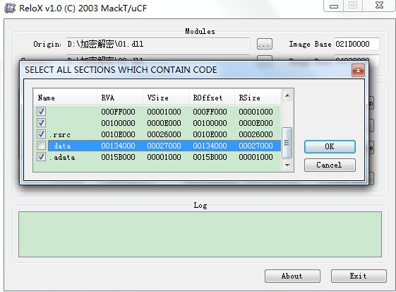This screenshot has width=396, height=292.
Task: Sort sections by RSize column header
Action: pyautogui.click(x=258, y=98)
